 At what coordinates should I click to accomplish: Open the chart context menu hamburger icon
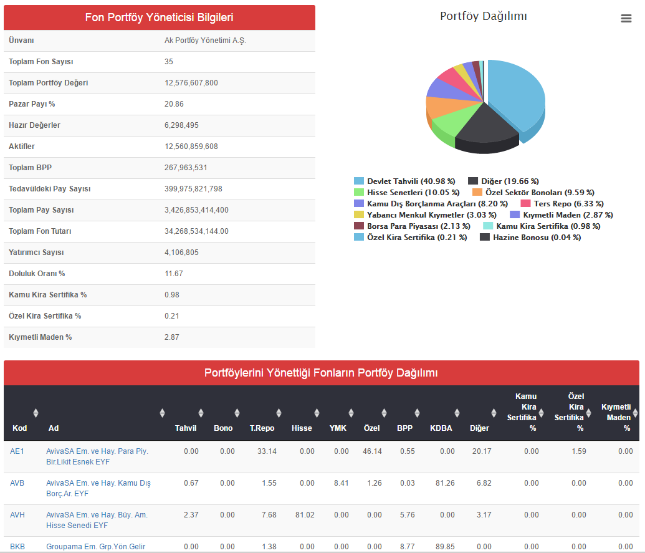pos(626,19)
